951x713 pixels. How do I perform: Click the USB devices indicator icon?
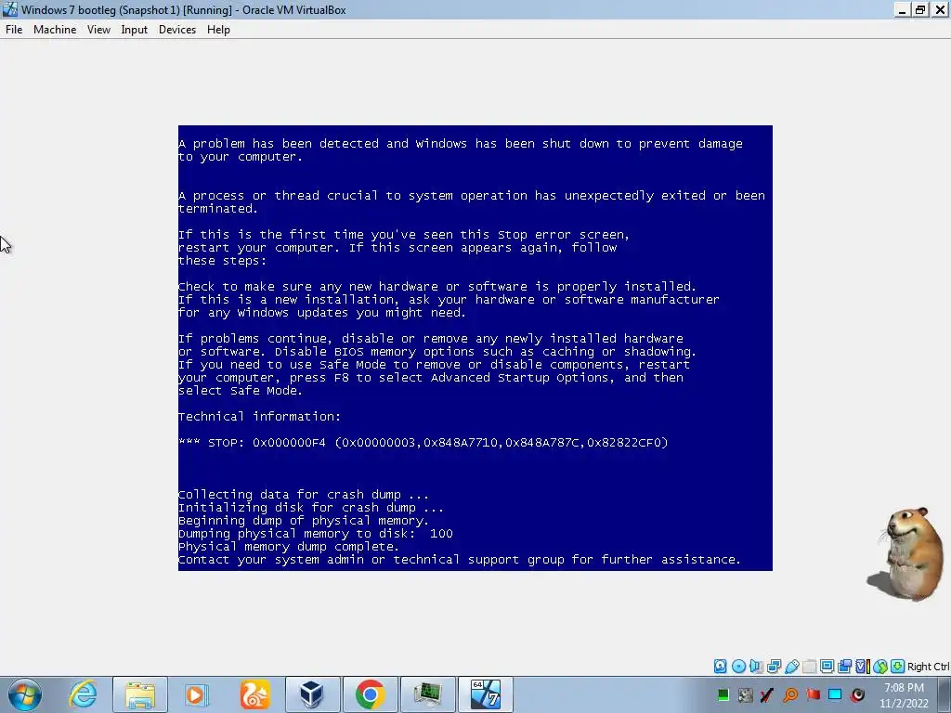pyautogui.click(x=792, y=667)
